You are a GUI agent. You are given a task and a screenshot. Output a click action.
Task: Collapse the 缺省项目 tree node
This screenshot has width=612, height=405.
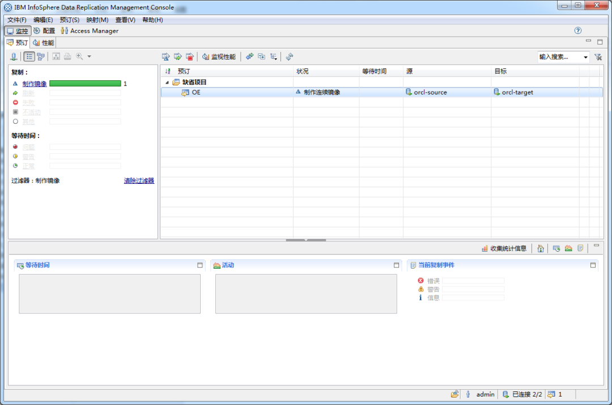[167, 82]
